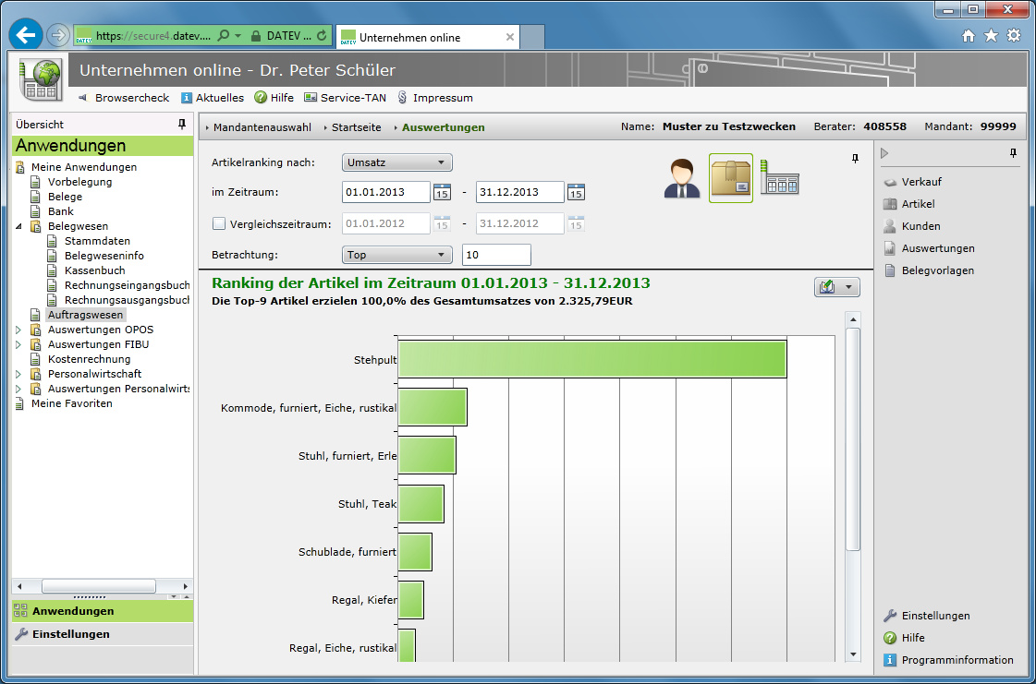Open browser tools gear icon
Screen dimensions: 1036x684
[x=1014, y=36]
